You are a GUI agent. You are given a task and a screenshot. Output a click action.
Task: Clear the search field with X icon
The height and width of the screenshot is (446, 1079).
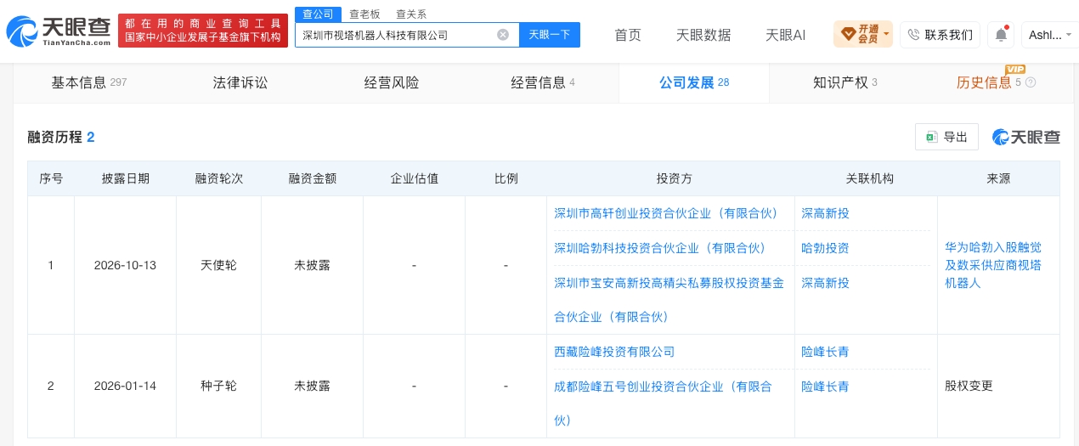coord(503,35)
